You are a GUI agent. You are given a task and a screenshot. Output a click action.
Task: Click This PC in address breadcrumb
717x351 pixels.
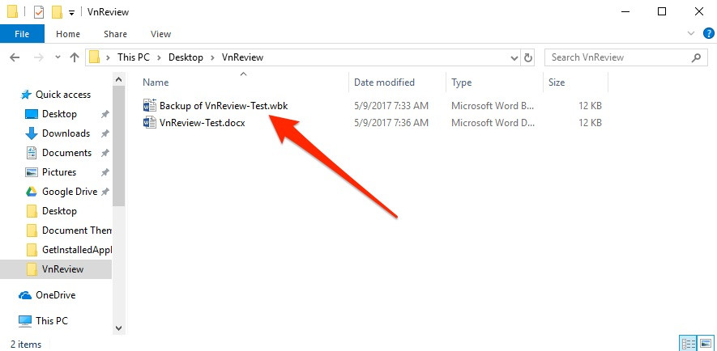click(133, 57)
